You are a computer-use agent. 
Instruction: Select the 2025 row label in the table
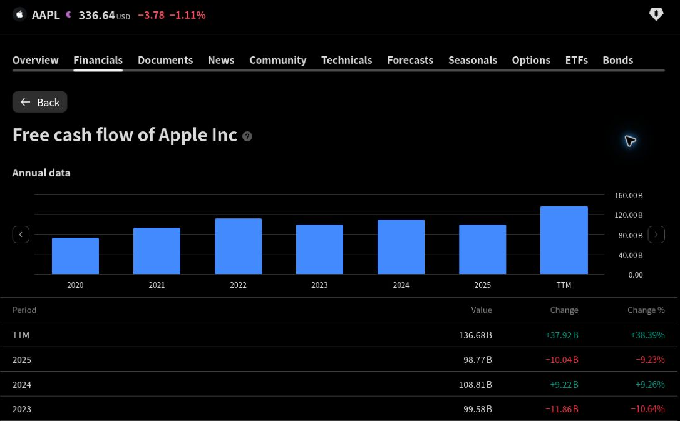[x=22, y=360]
